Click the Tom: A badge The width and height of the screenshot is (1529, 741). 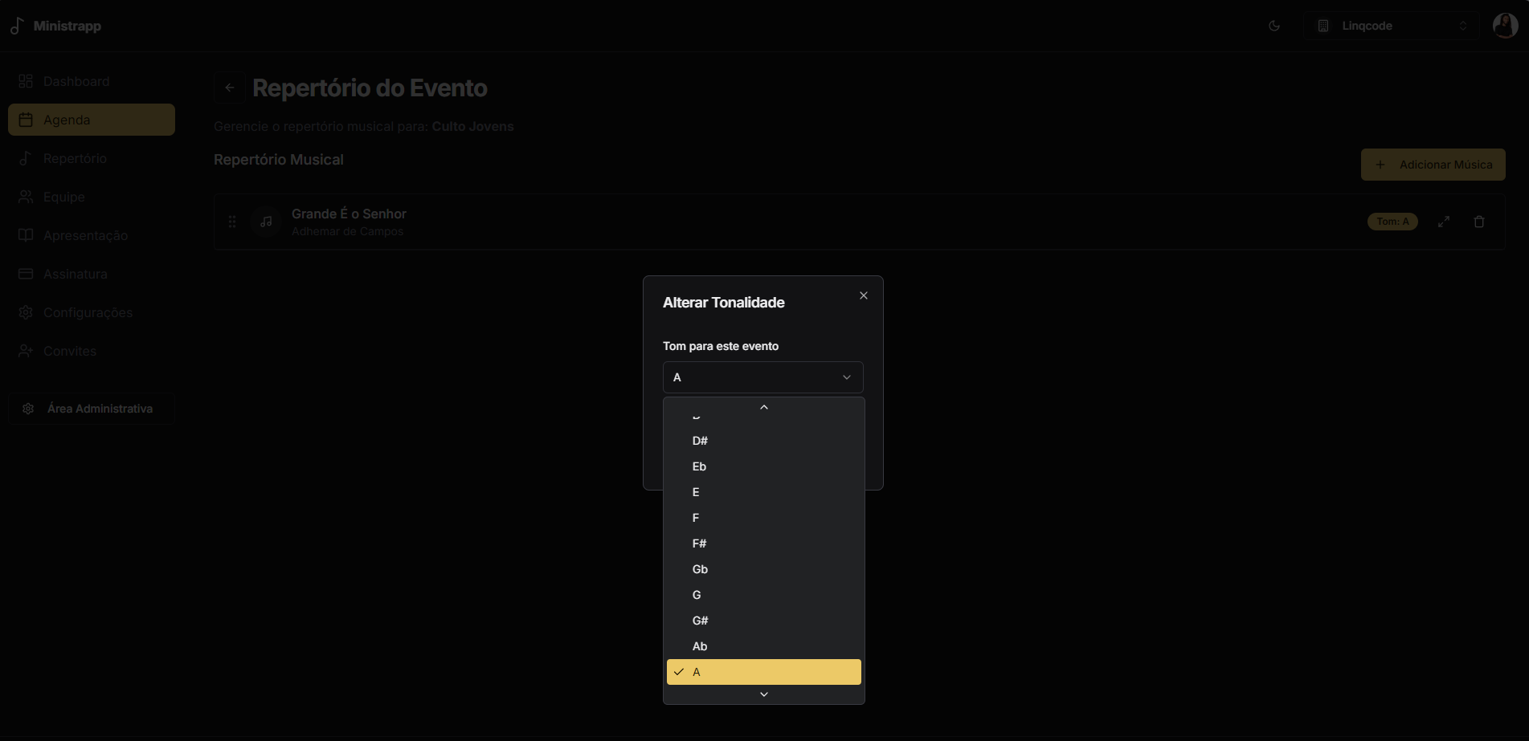pyautogui.click(x=1392, y=222)
